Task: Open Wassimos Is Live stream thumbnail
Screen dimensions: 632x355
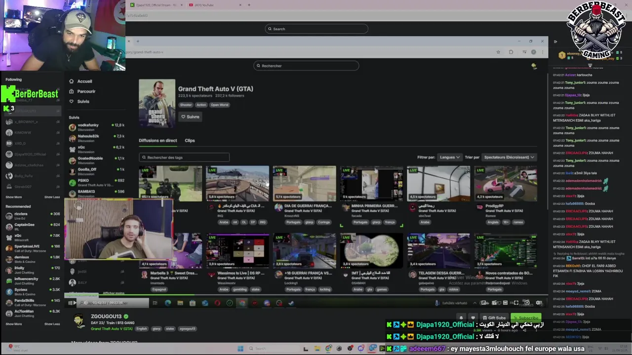Action: click(x=237, y=251)
